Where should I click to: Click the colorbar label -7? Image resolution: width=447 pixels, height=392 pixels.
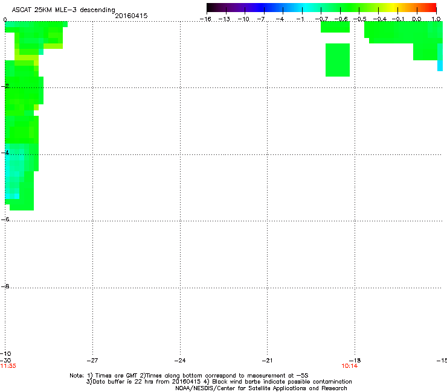(261, 19)
